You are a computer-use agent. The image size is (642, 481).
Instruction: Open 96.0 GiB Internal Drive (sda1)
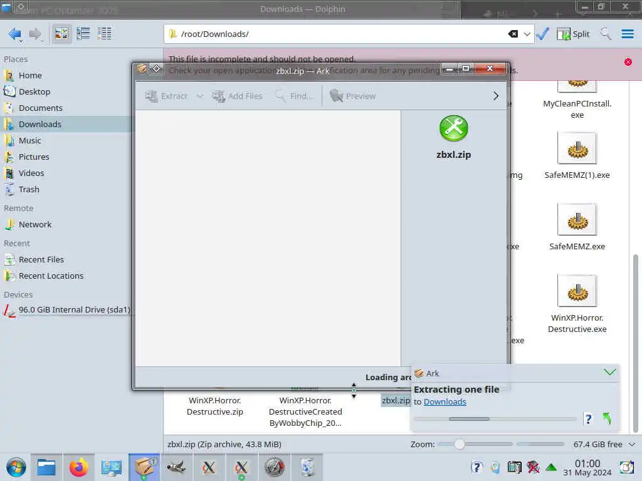[x=66, y=310]
